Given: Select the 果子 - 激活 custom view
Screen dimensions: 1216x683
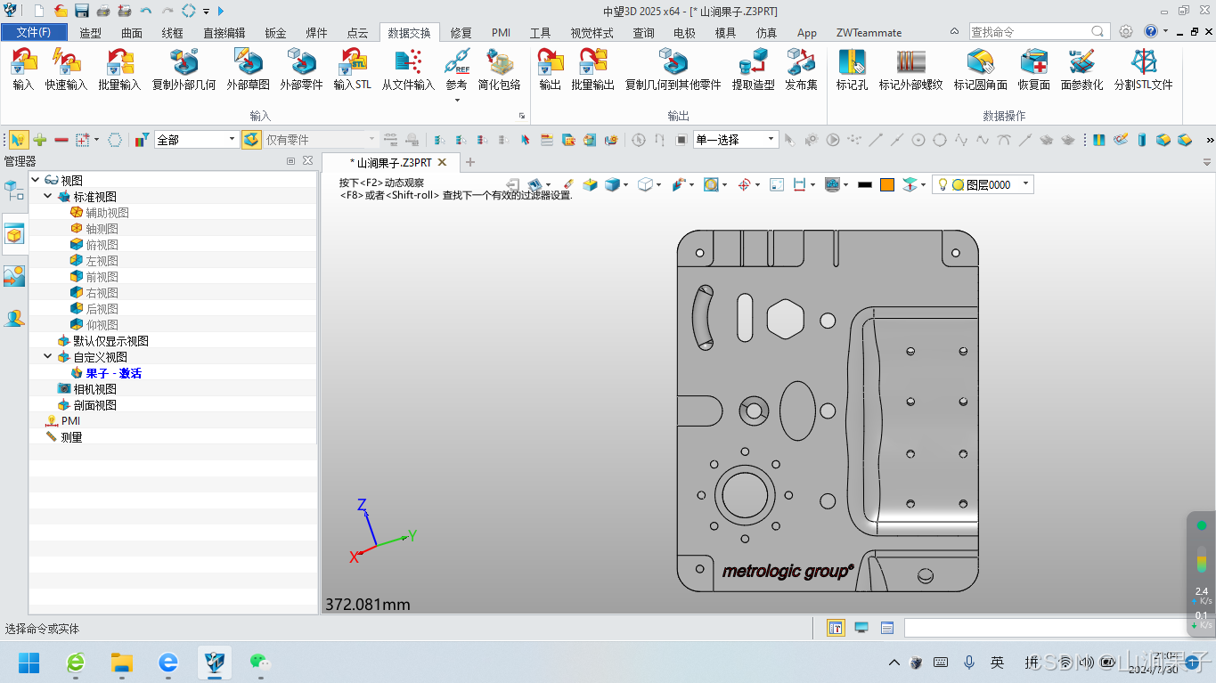Looking at the screenshot, I should click(113, 372).
